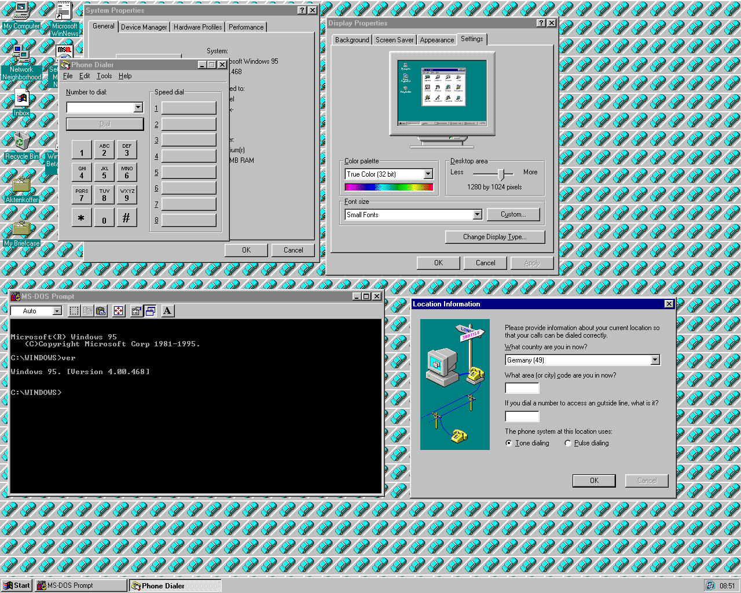This screenshot has height=593, width=741.
Task: Click the Copy icon in MS-DOS toolbar
Action: pyautogui.click(x=87, y=311)
